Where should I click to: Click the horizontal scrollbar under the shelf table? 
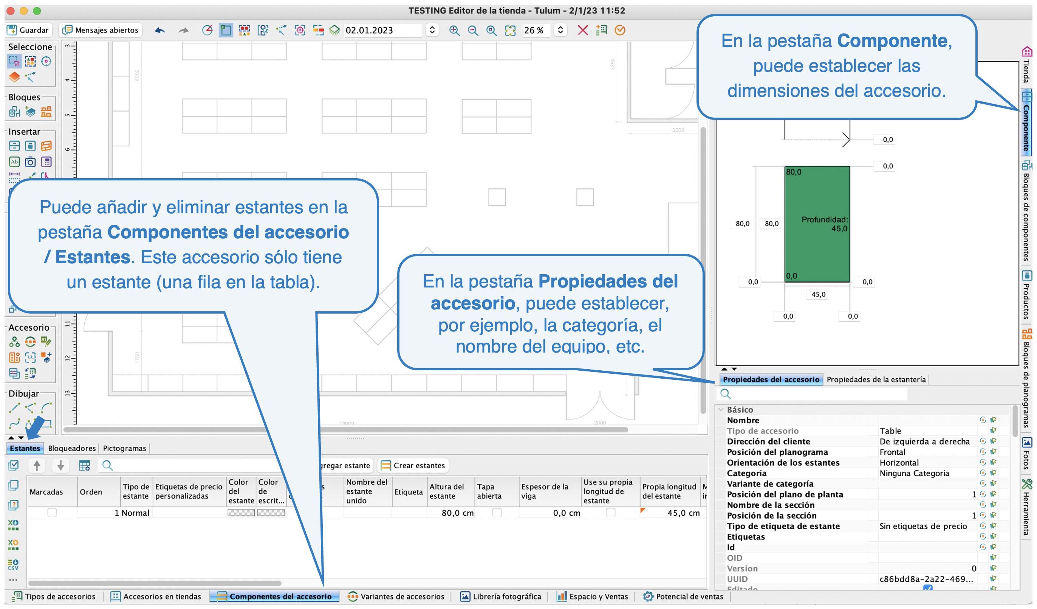pyautogui.click(x=155, y=584)
